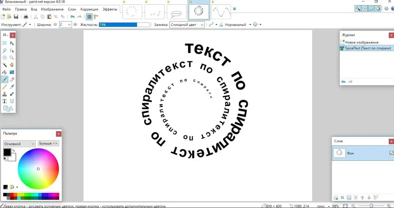Select the sine wave image thumbnail

coord(221,12)
